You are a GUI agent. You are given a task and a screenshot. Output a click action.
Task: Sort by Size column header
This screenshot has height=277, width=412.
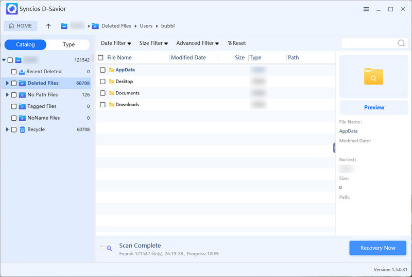(x=239, y=58)
